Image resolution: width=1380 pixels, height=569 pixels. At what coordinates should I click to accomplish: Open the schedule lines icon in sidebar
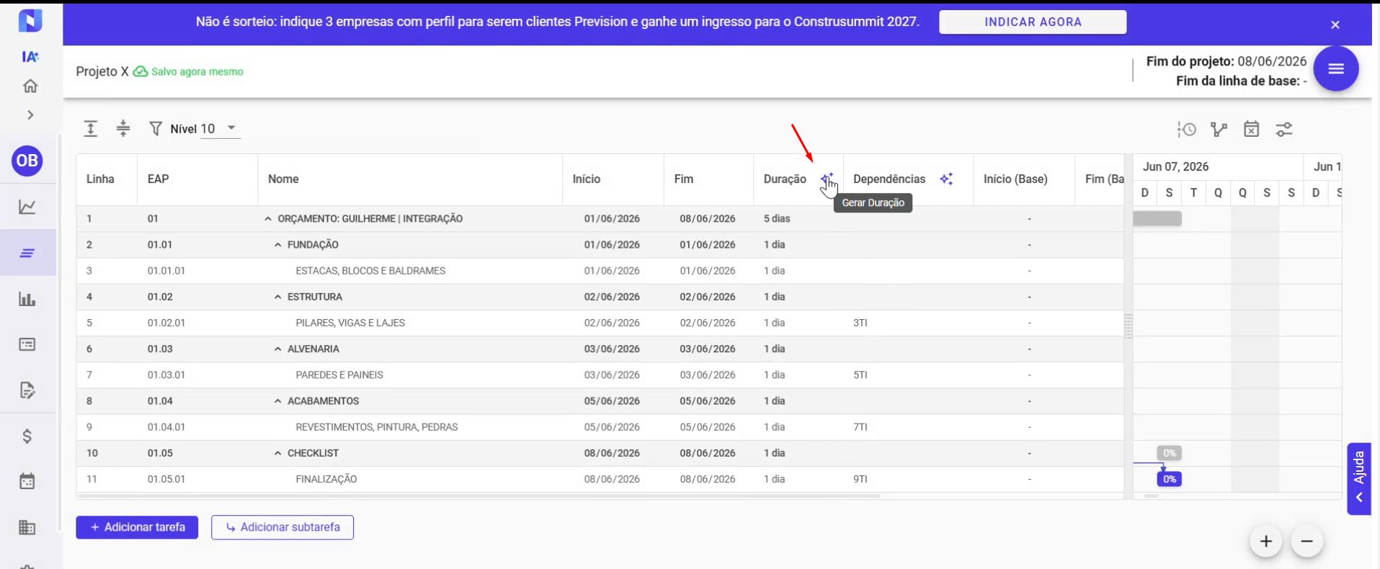[27, 253]
